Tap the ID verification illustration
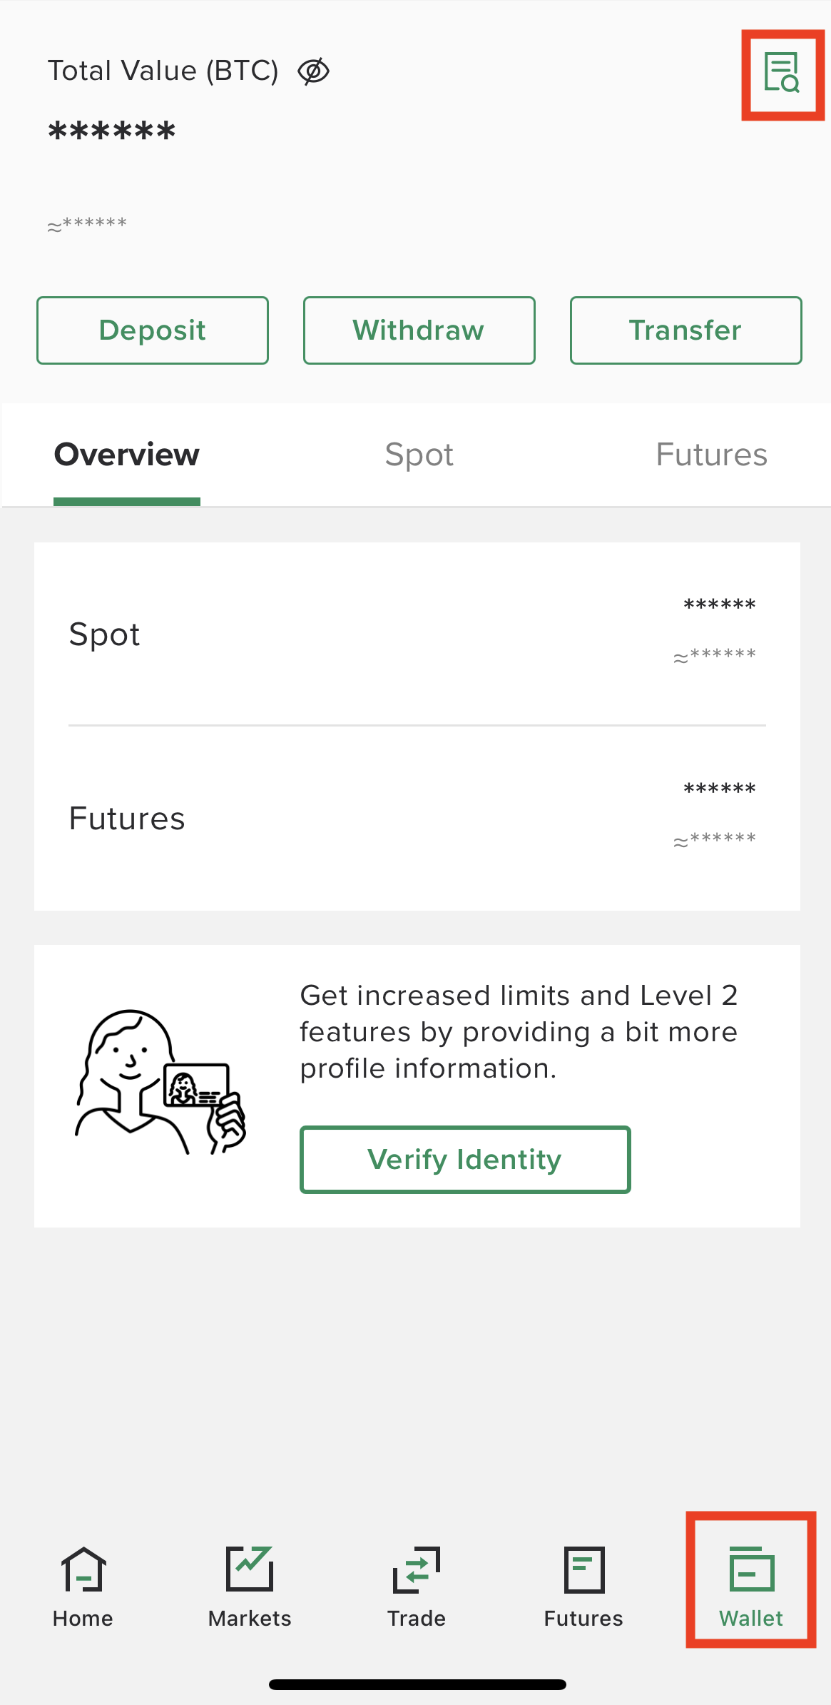The height and width of the screenshot is (1705, 831). (160, 1082)
